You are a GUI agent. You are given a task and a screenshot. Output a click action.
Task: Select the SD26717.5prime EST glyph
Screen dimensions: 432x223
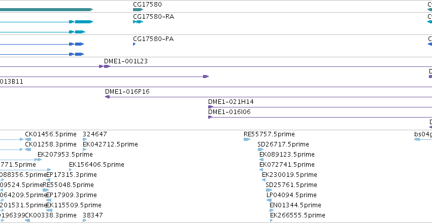(x=260, y=150)
